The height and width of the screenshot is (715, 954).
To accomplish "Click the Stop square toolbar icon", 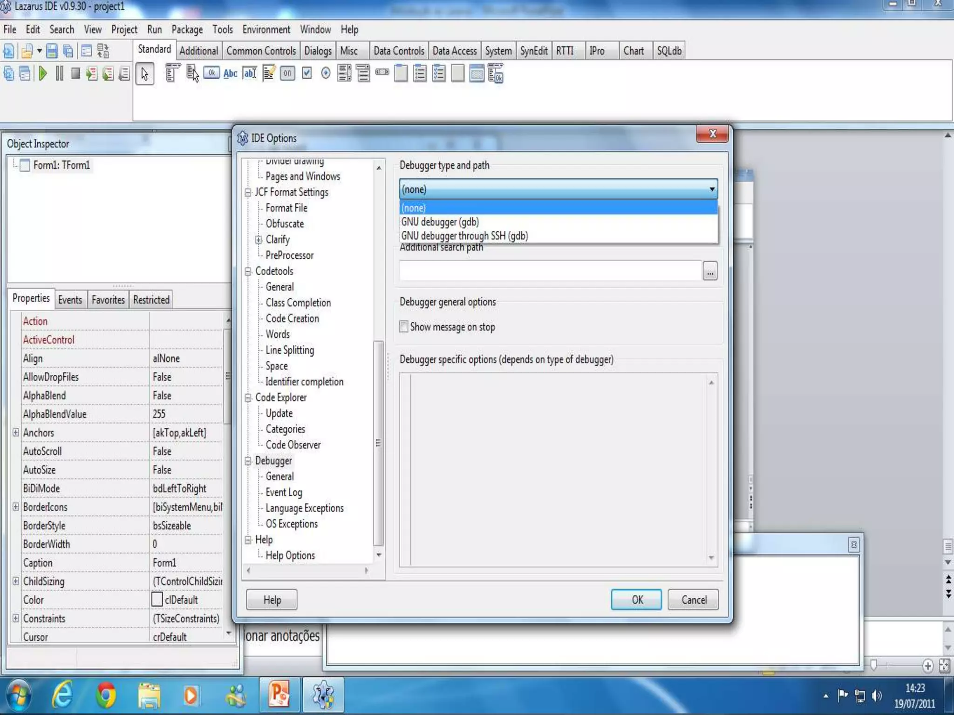I will (x=75, y=74).
